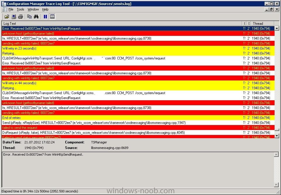Image resolution: width=281 pixels, height=195 pixels.
Task: Click Thread value 1940 (0x794) in details
Action: click(x=34, y=148)
